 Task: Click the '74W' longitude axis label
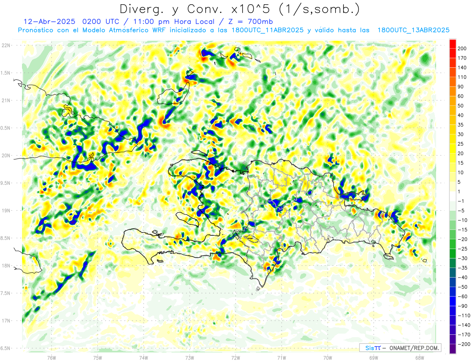[x=144, y=358]
